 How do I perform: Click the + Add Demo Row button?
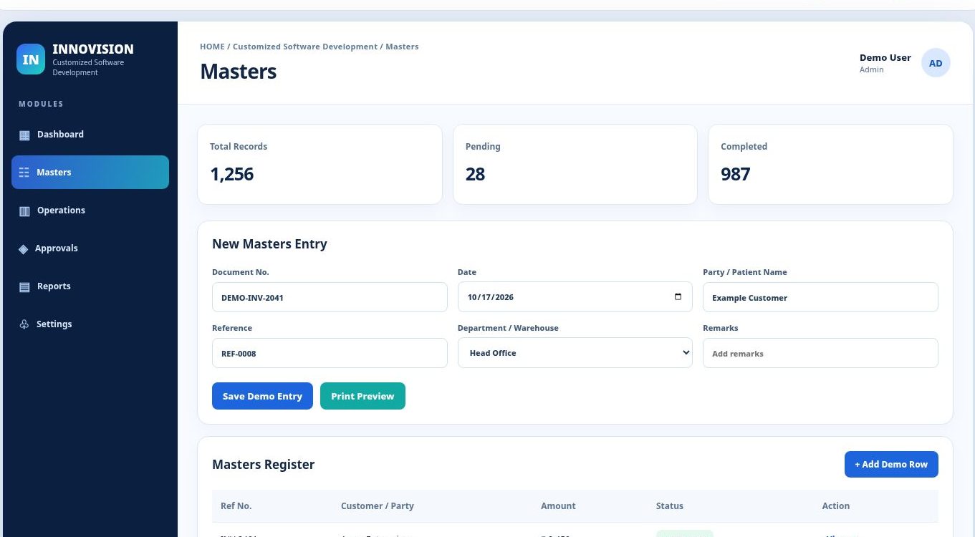[x=891, y=464]
